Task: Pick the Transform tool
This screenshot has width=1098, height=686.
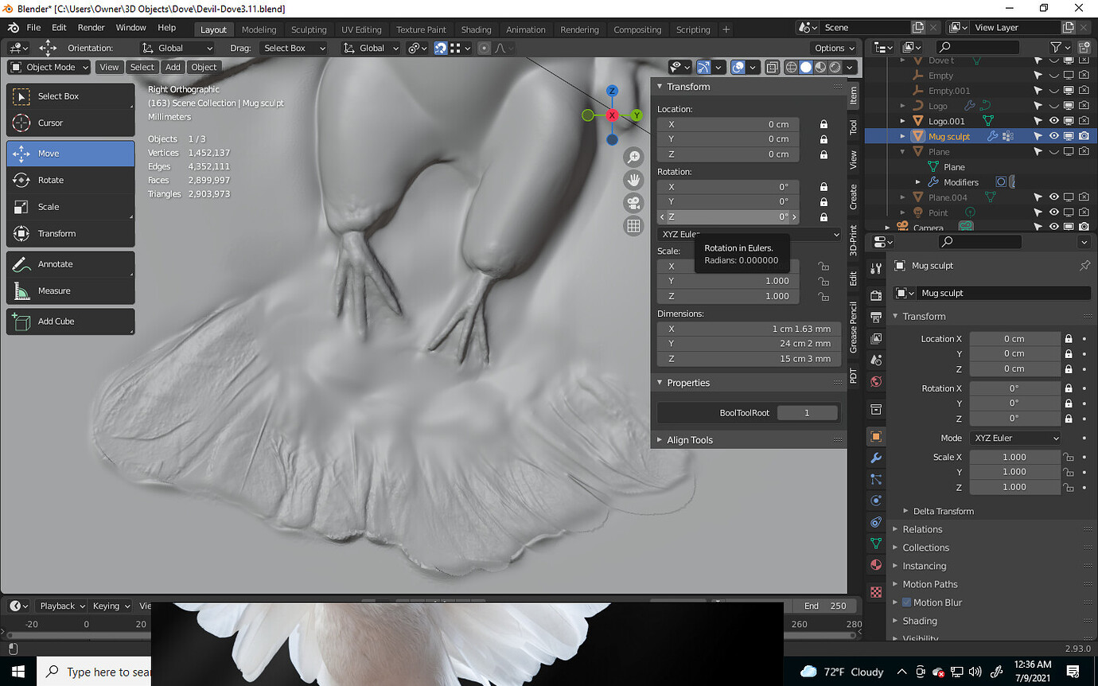Action: click(70, 234)
